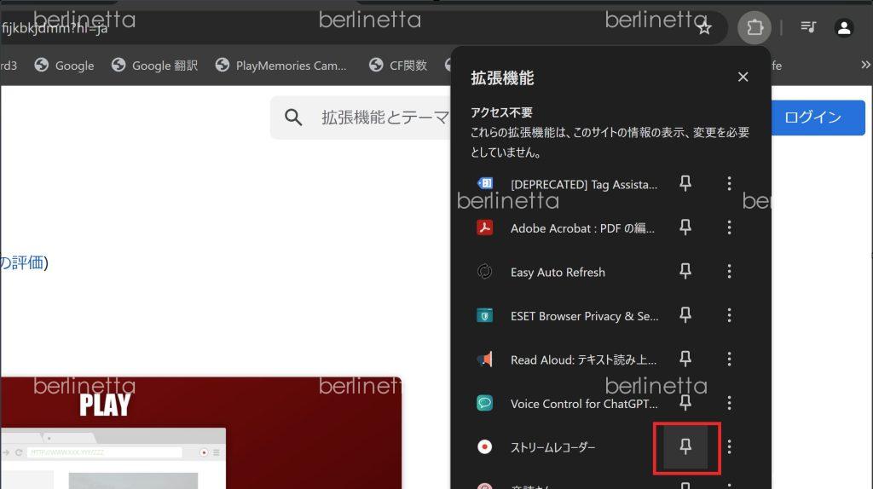Open the Google 翻訳 bookmark

click(154, 66)
